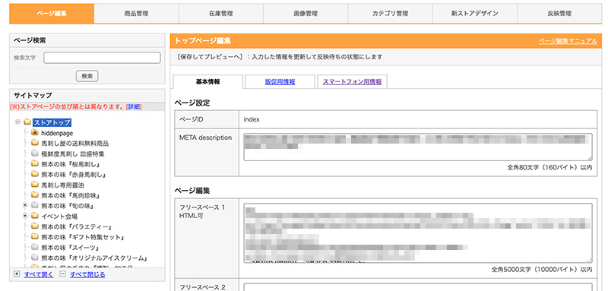Select 熊本の味『赤身馬刺し』 in the sitemap
Screen dimensions: 608x291
point(74,174)
